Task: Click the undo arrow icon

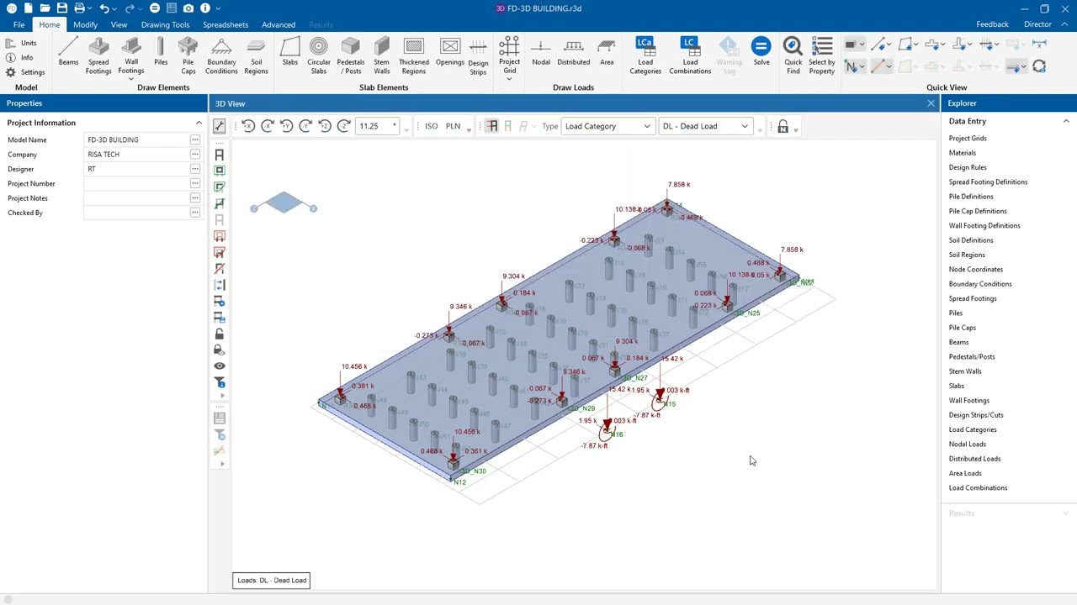Action: pyautogui.click(x=103, y=8)
